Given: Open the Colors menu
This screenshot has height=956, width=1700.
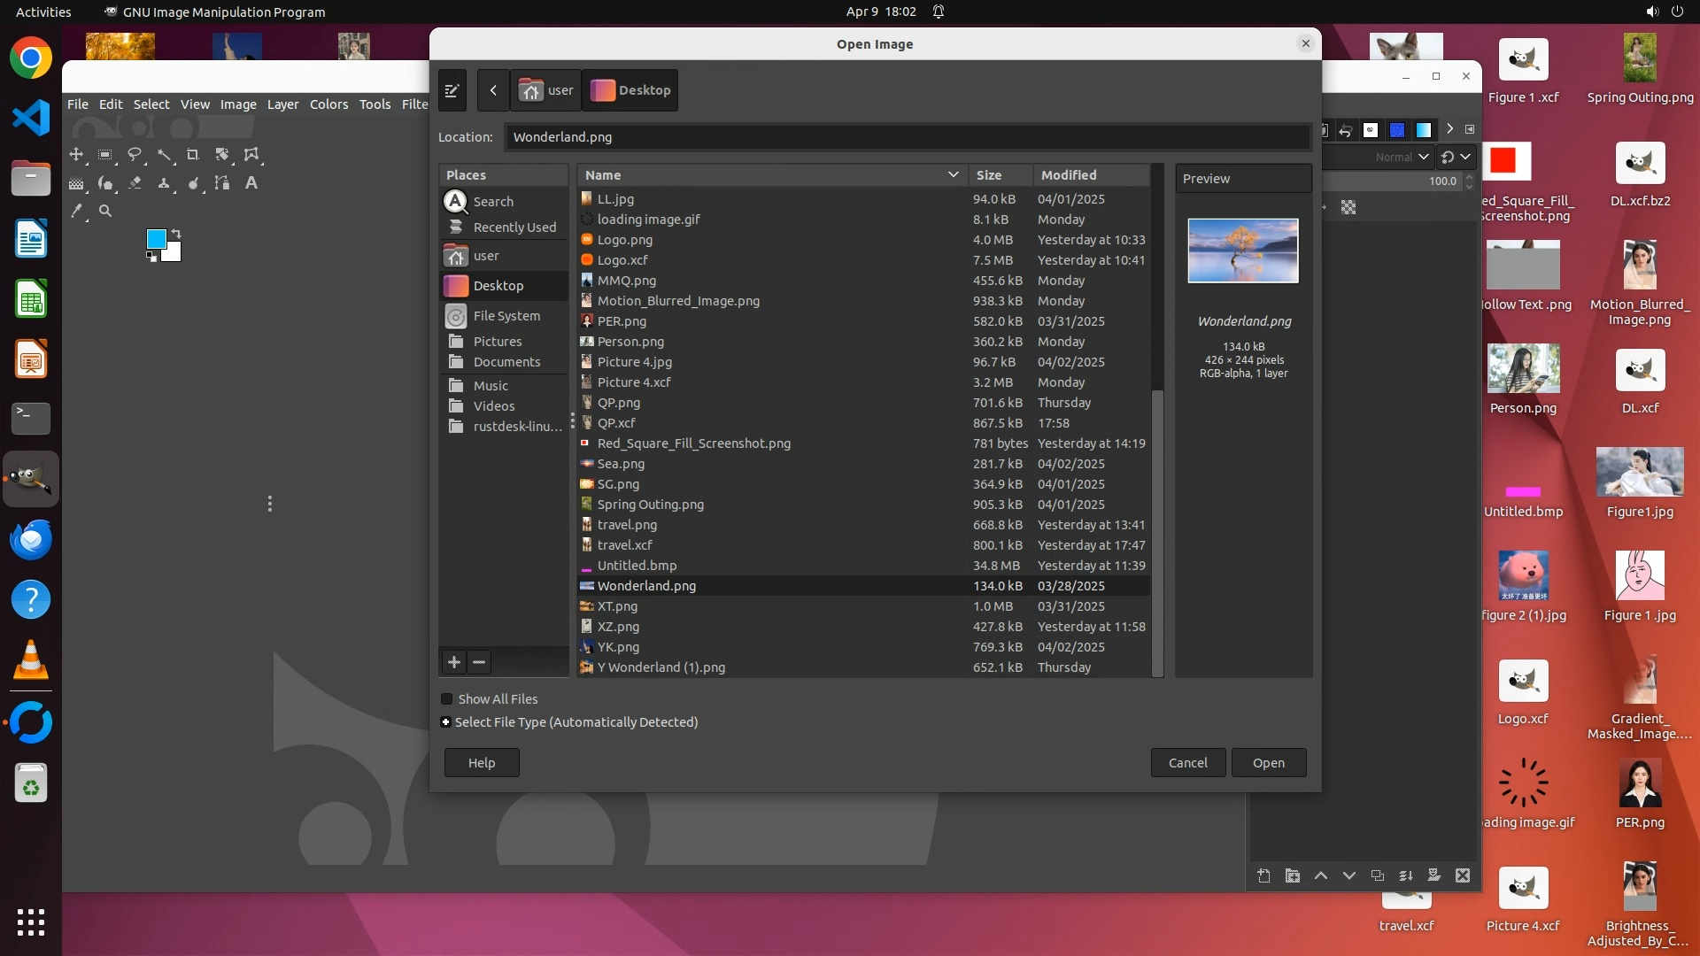Looking at the screenshot, I should pyautogui.click(x=328, y=104).
